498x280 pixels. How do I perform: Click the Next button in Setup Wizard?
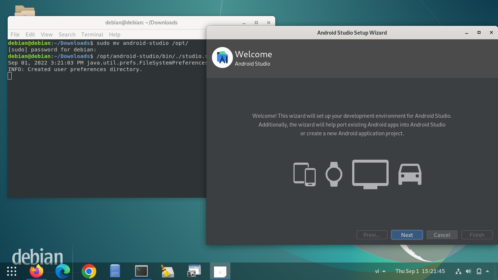[407, 235]
